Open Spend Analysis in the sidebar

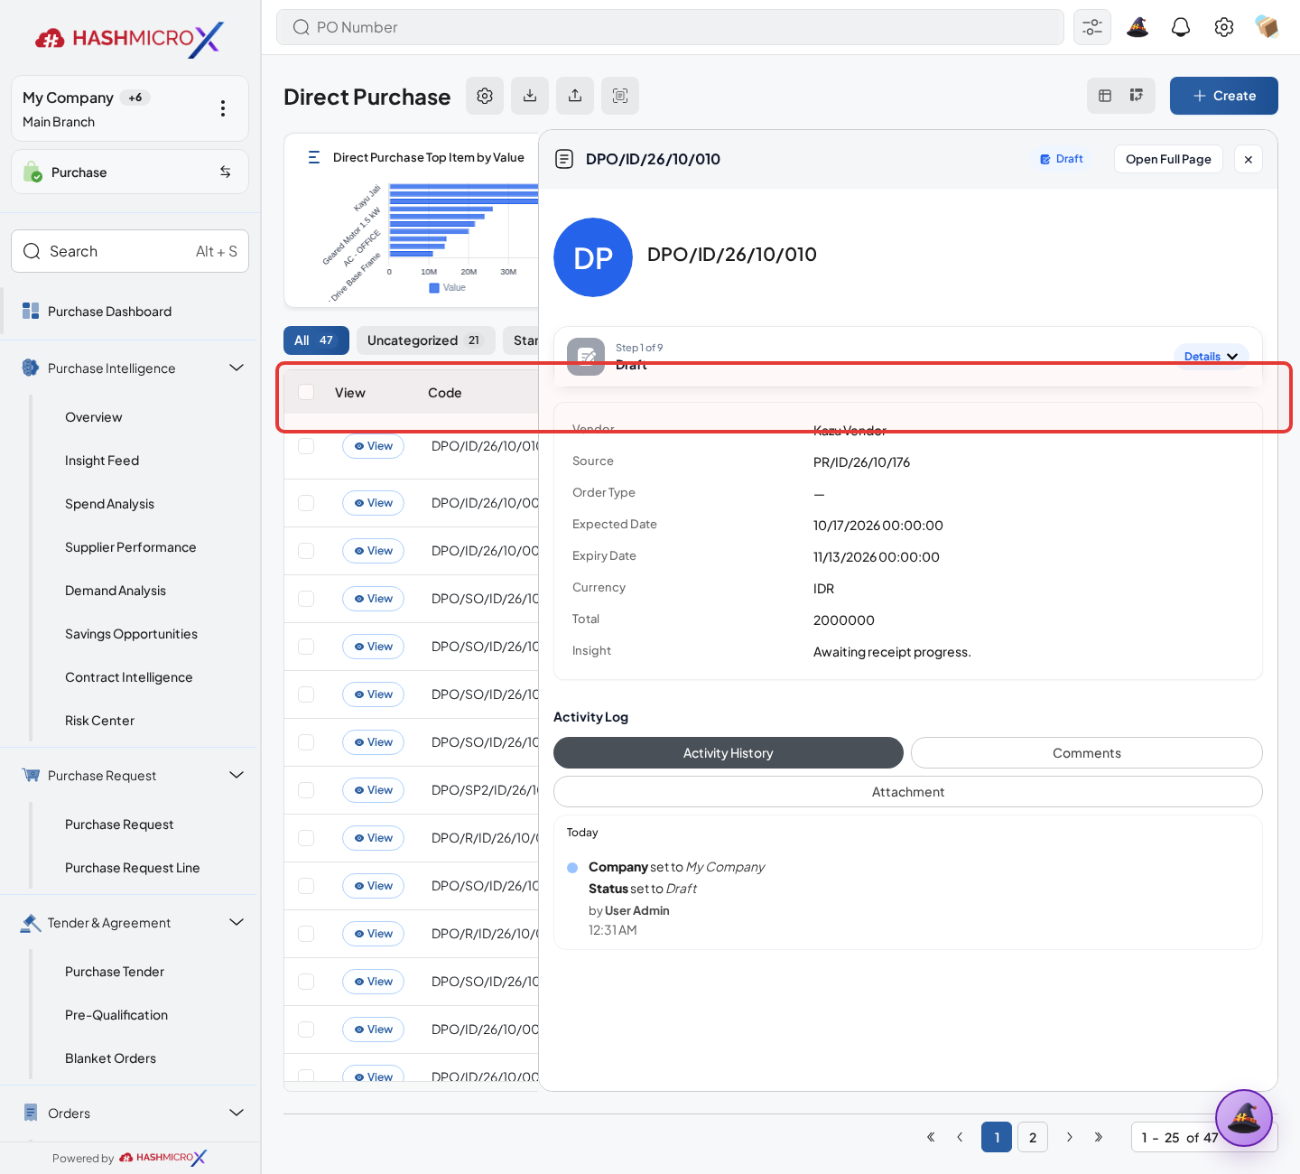coord(109,504)
